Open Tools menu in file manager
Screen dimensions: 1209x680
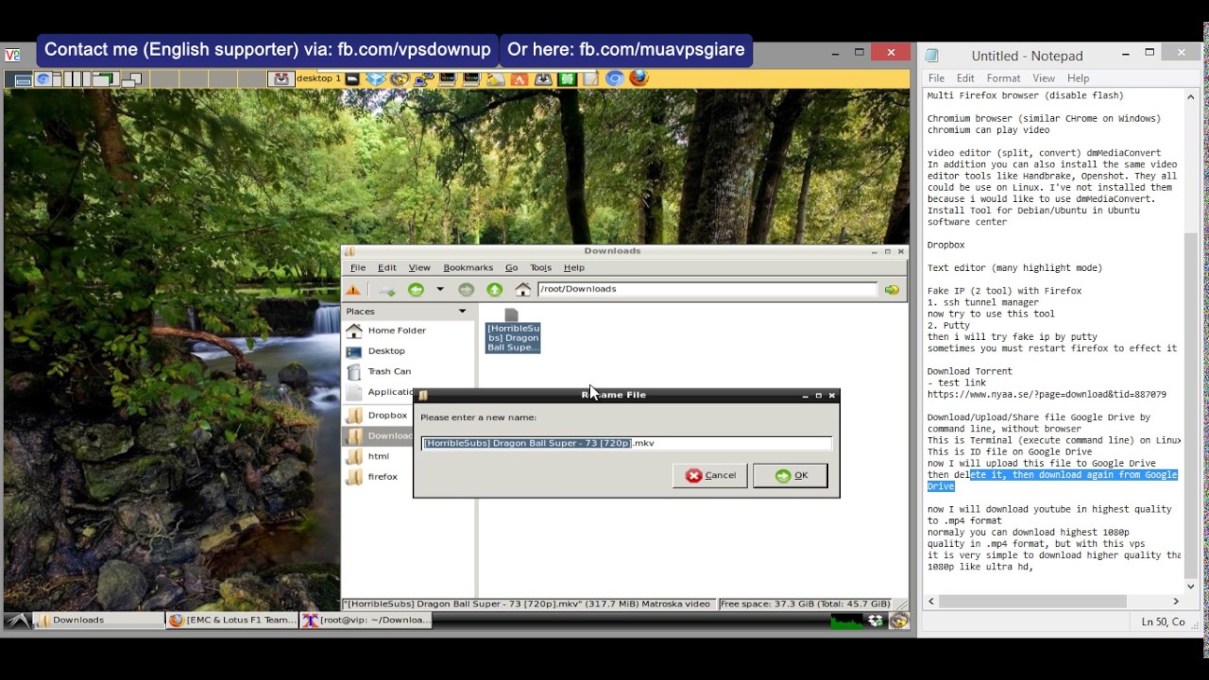pos(540,267)
